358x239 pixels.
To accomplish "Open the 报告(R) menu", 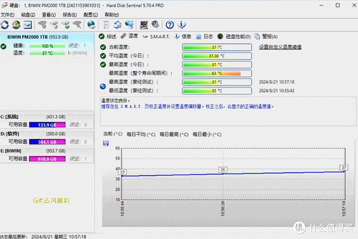I will click(70, 14).
